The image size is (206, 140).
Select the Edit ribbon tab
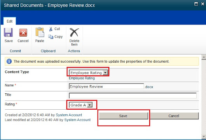tap(10, 21)
